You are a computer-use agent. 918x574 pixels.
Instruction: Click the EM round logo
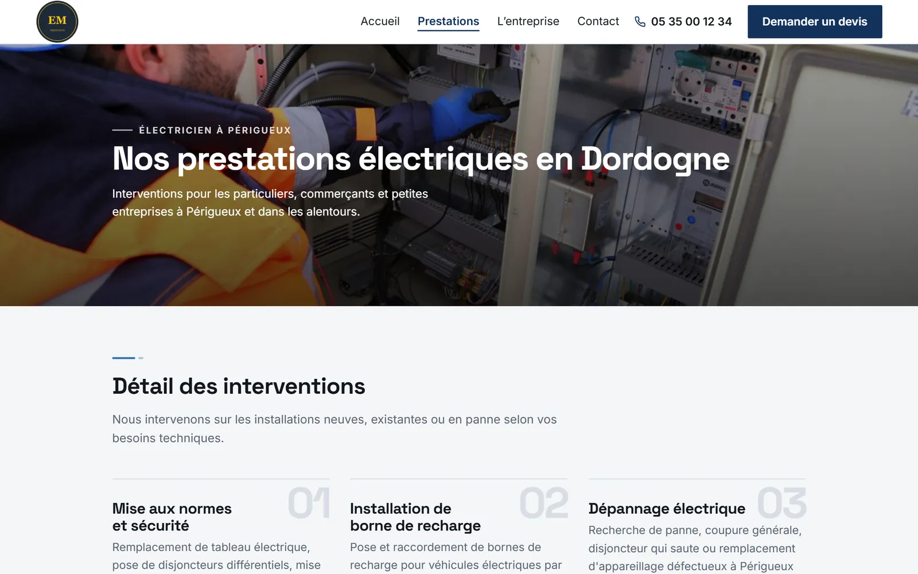57,22
